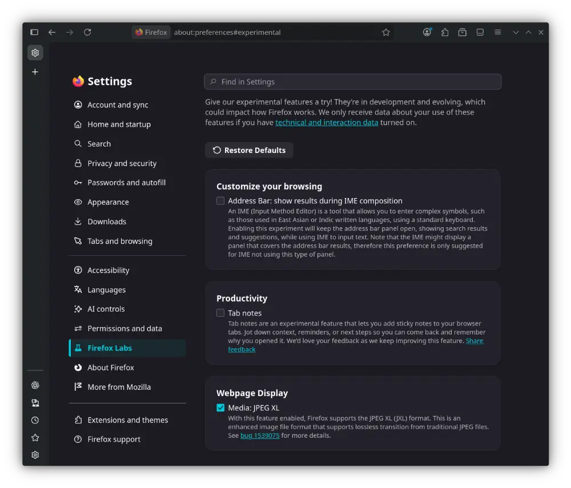The width and height of the screenshot is (571, 488).
Task: Click the Customize your browsing heading
Action: tap(269, 186)
